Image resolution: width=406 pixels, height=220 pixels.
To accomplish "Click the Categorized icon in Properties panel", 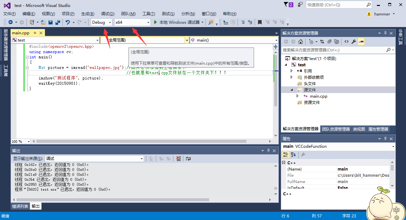I will 286,154.
